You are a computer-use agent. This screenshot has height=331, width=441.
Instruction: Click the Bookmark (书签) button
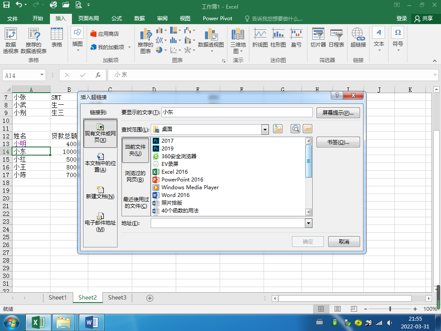(x=338, y=142)
